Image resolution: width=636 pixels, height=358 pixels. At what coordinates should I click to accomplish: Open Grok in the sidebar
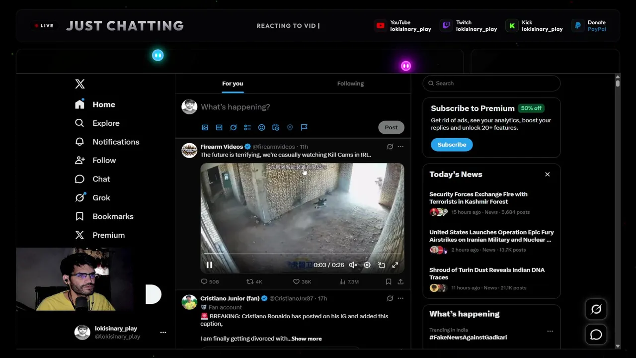click(x=92, y=198)
